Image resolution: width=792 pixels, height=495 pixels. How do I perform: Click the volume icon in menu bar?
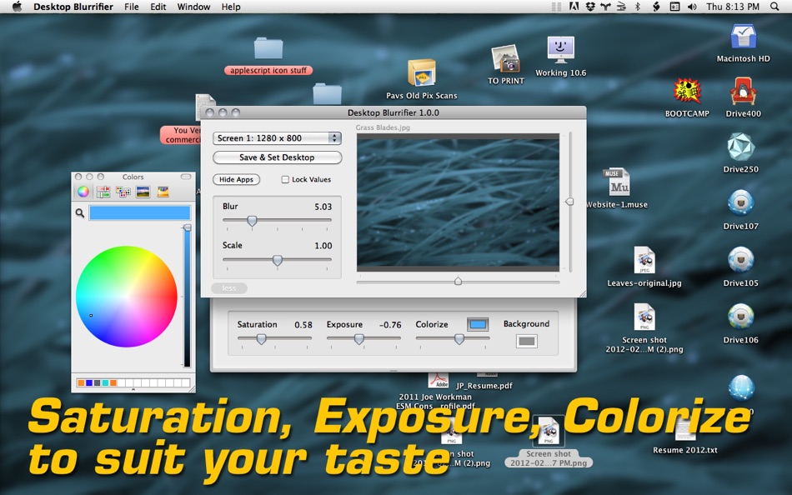692,7
